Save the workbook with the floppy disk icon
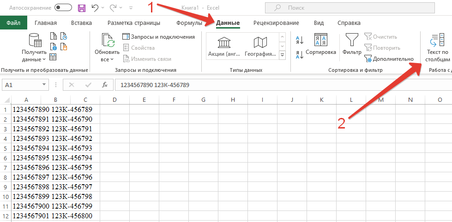 (82, 8)
